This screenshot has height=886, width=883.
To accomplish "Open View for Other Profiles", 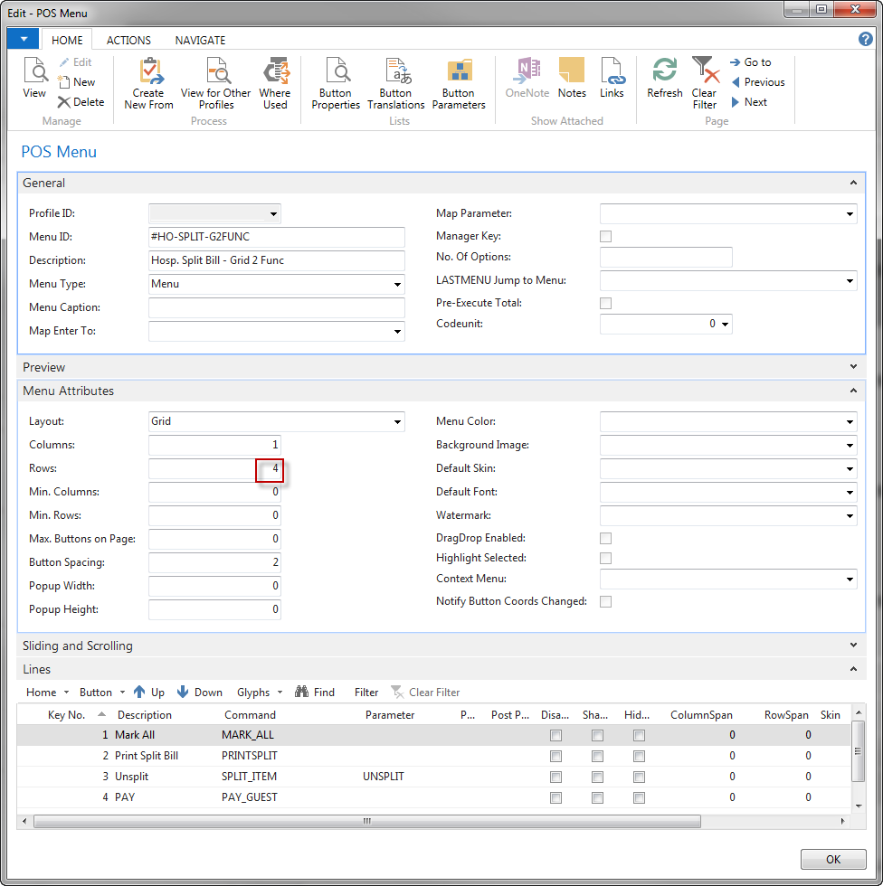I will [x=215, y=72].
